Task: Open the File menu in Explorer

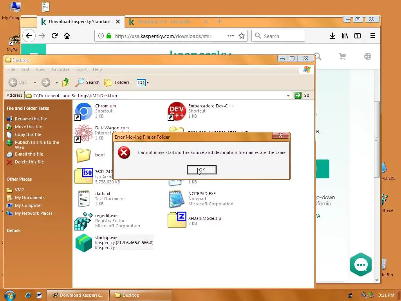Action: click(11, 69)
